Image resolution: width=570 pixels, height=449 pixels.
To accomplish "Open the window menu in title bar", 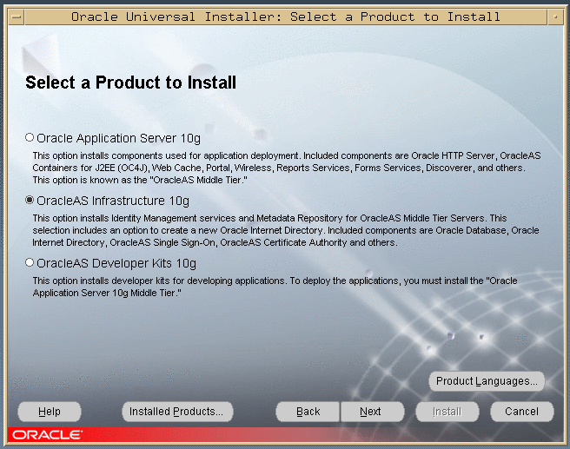I will [17, 17].
